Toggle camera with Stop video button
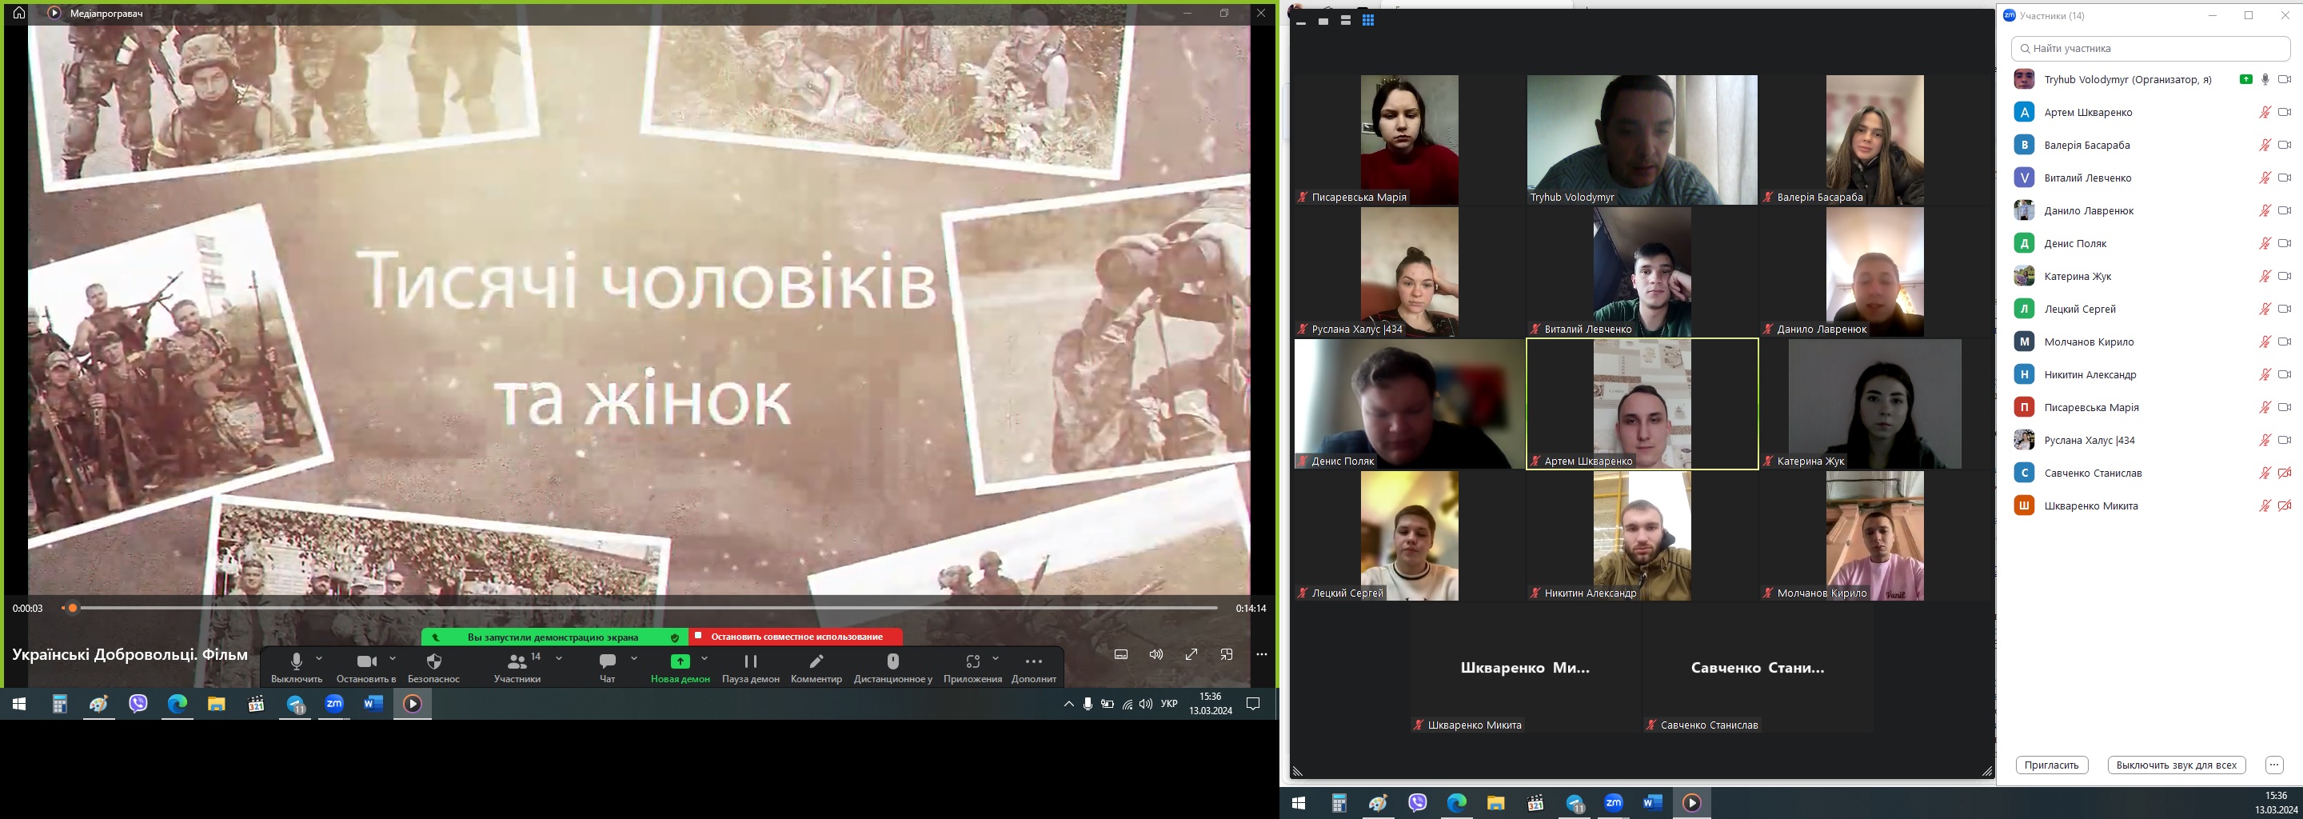The image size is (2303, 819). pos(366,662)
